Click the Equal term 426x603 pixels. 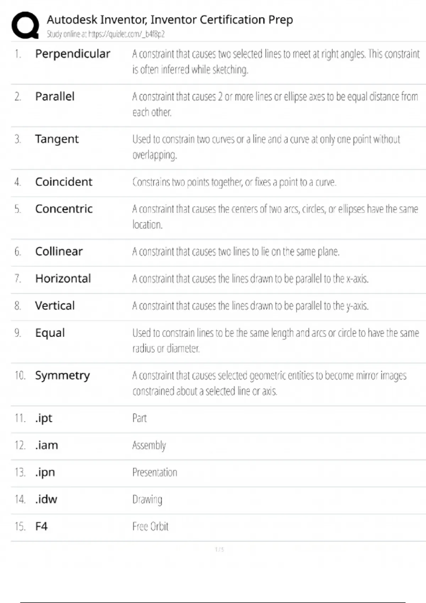click(50, 333)
